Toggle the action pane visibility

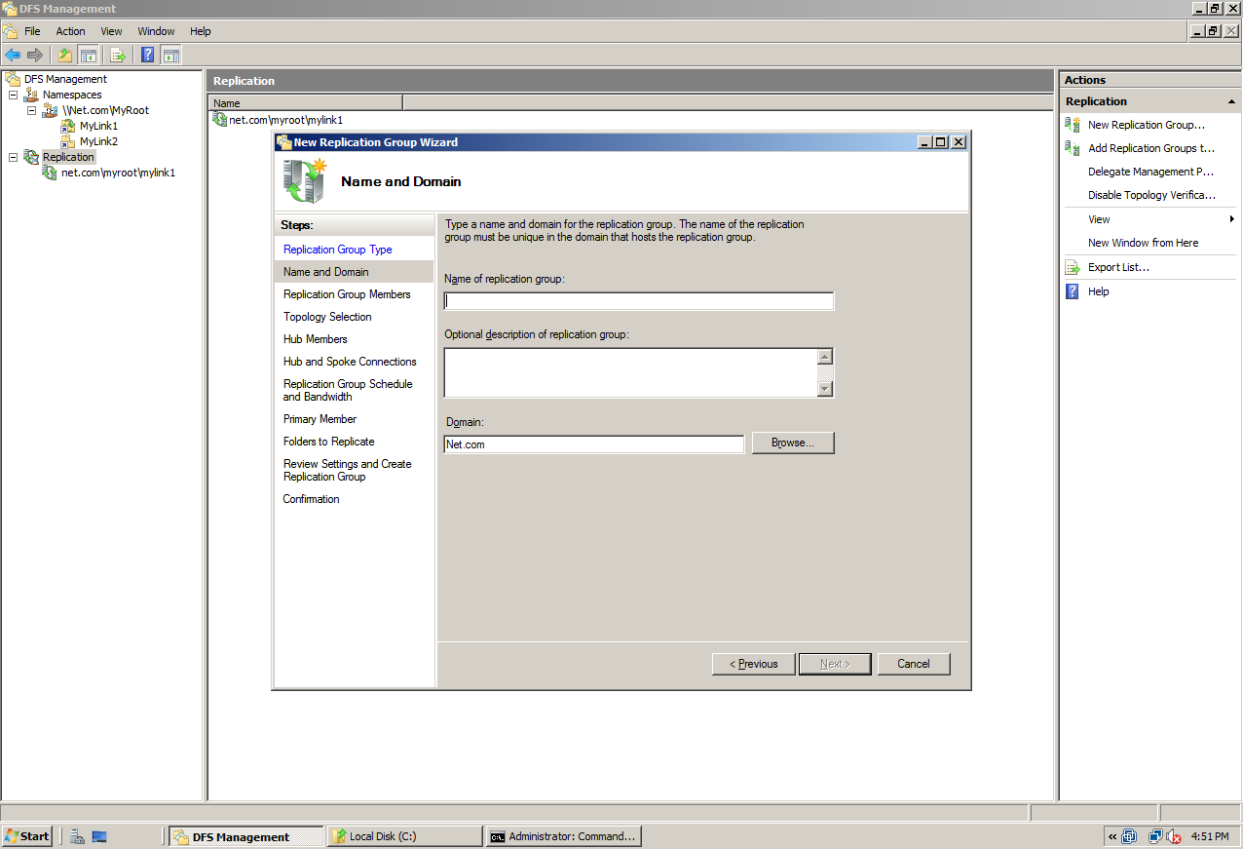click(x=171, y=55)
